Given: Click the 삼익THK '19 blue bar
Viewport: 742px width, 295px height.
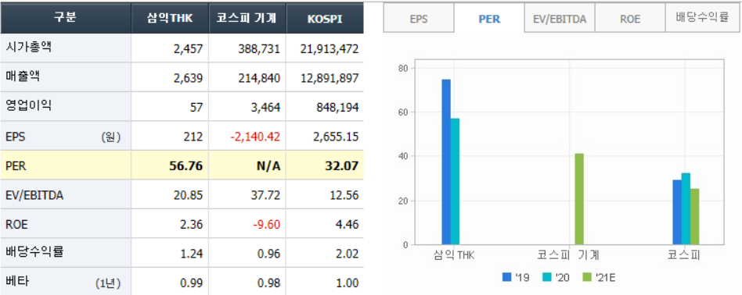Looking at the screenshot, I should 446,162.
